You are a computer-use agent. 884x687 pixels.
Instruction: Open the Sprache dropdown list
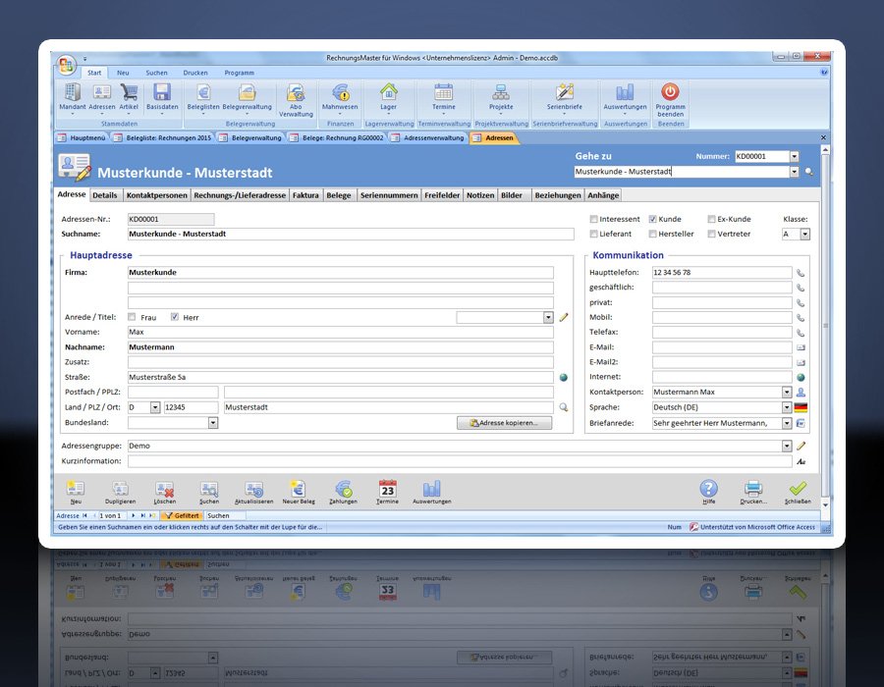[x=786, y=407]
